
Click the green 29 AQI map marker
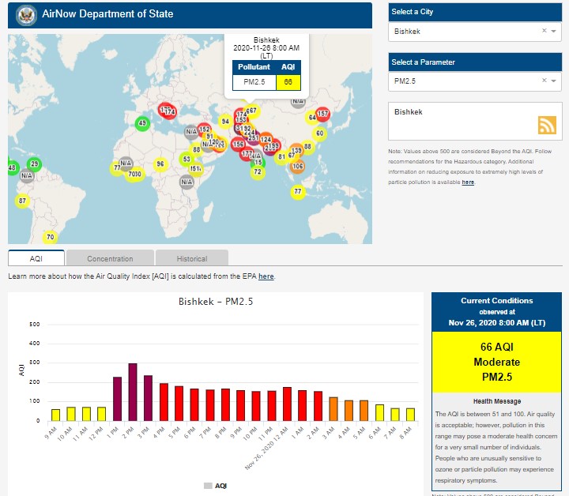click(x=34, y=164)
